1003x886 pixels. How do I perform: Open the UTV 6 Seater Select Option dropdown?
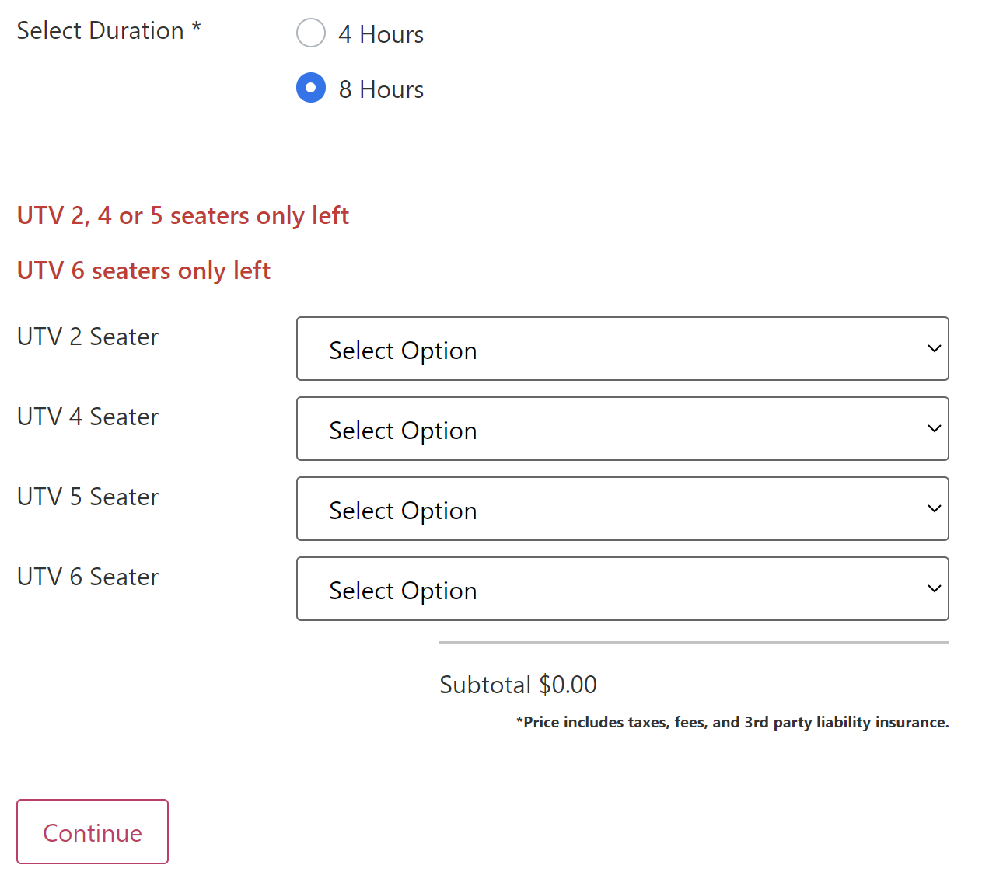622,588
